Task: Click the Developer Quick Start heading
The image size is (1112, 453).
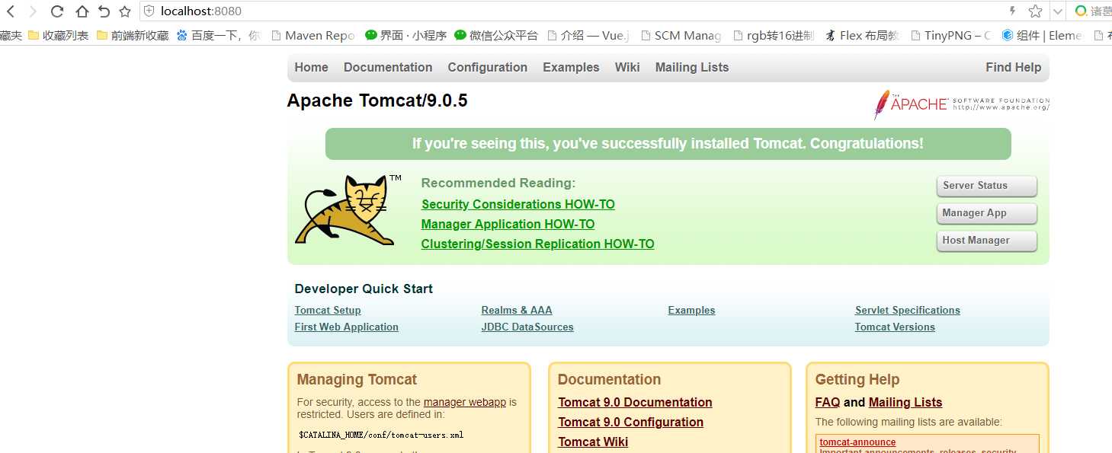Action: pyautogui.click(x=364, y=289)
